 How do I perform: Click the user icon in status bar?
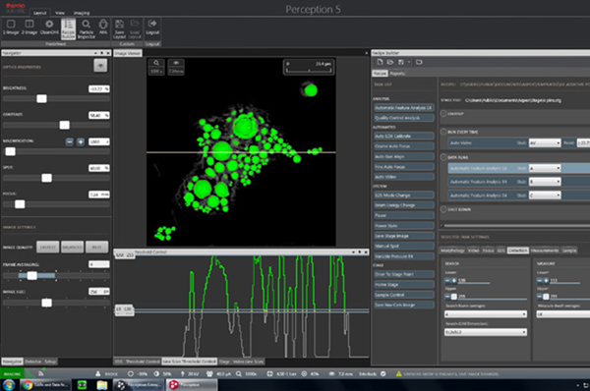97,373
